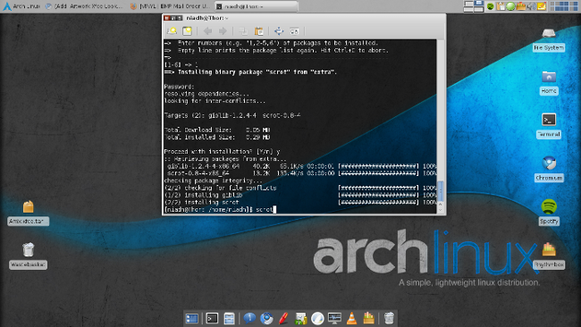Open system monitor icon in dock
This screenshot has width=581, height=327.
(334, 318)
